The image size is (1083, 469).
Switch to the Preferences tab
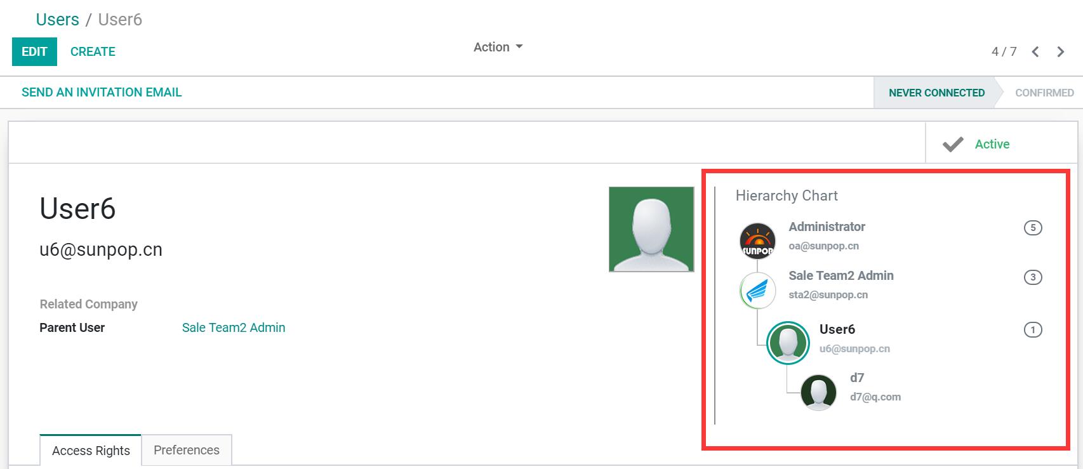[x=187, y=450]
